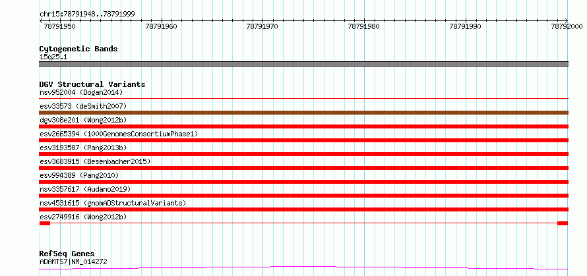Select variant label esv33573 (deSmith2007)
The width and height of the screenshot is (587, 276).
coord(83,106)
